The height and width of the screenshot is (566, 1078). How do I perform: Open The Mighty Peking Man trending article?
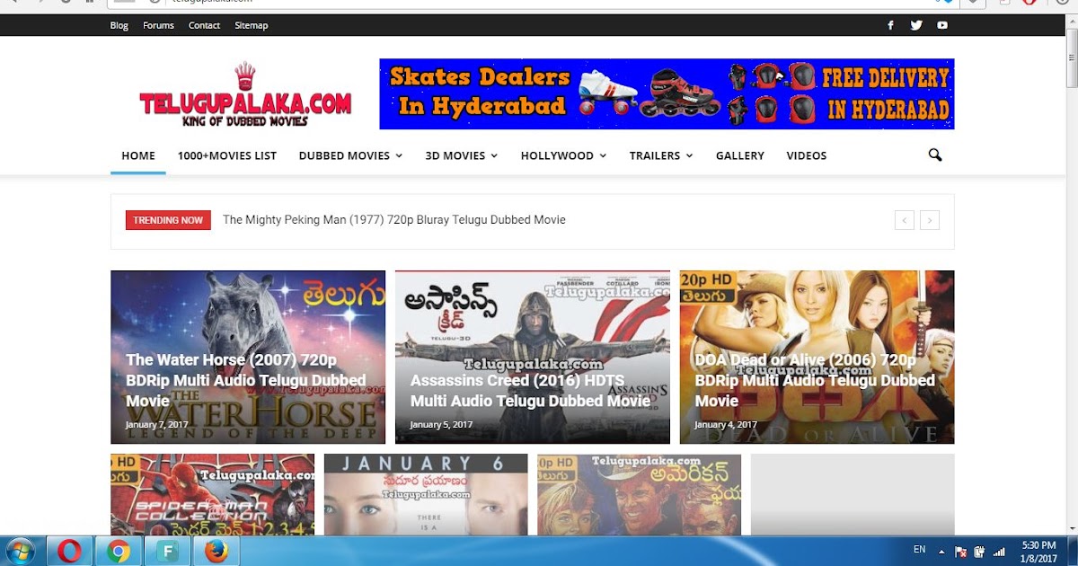pyautogui.click(x=393, y=219)
